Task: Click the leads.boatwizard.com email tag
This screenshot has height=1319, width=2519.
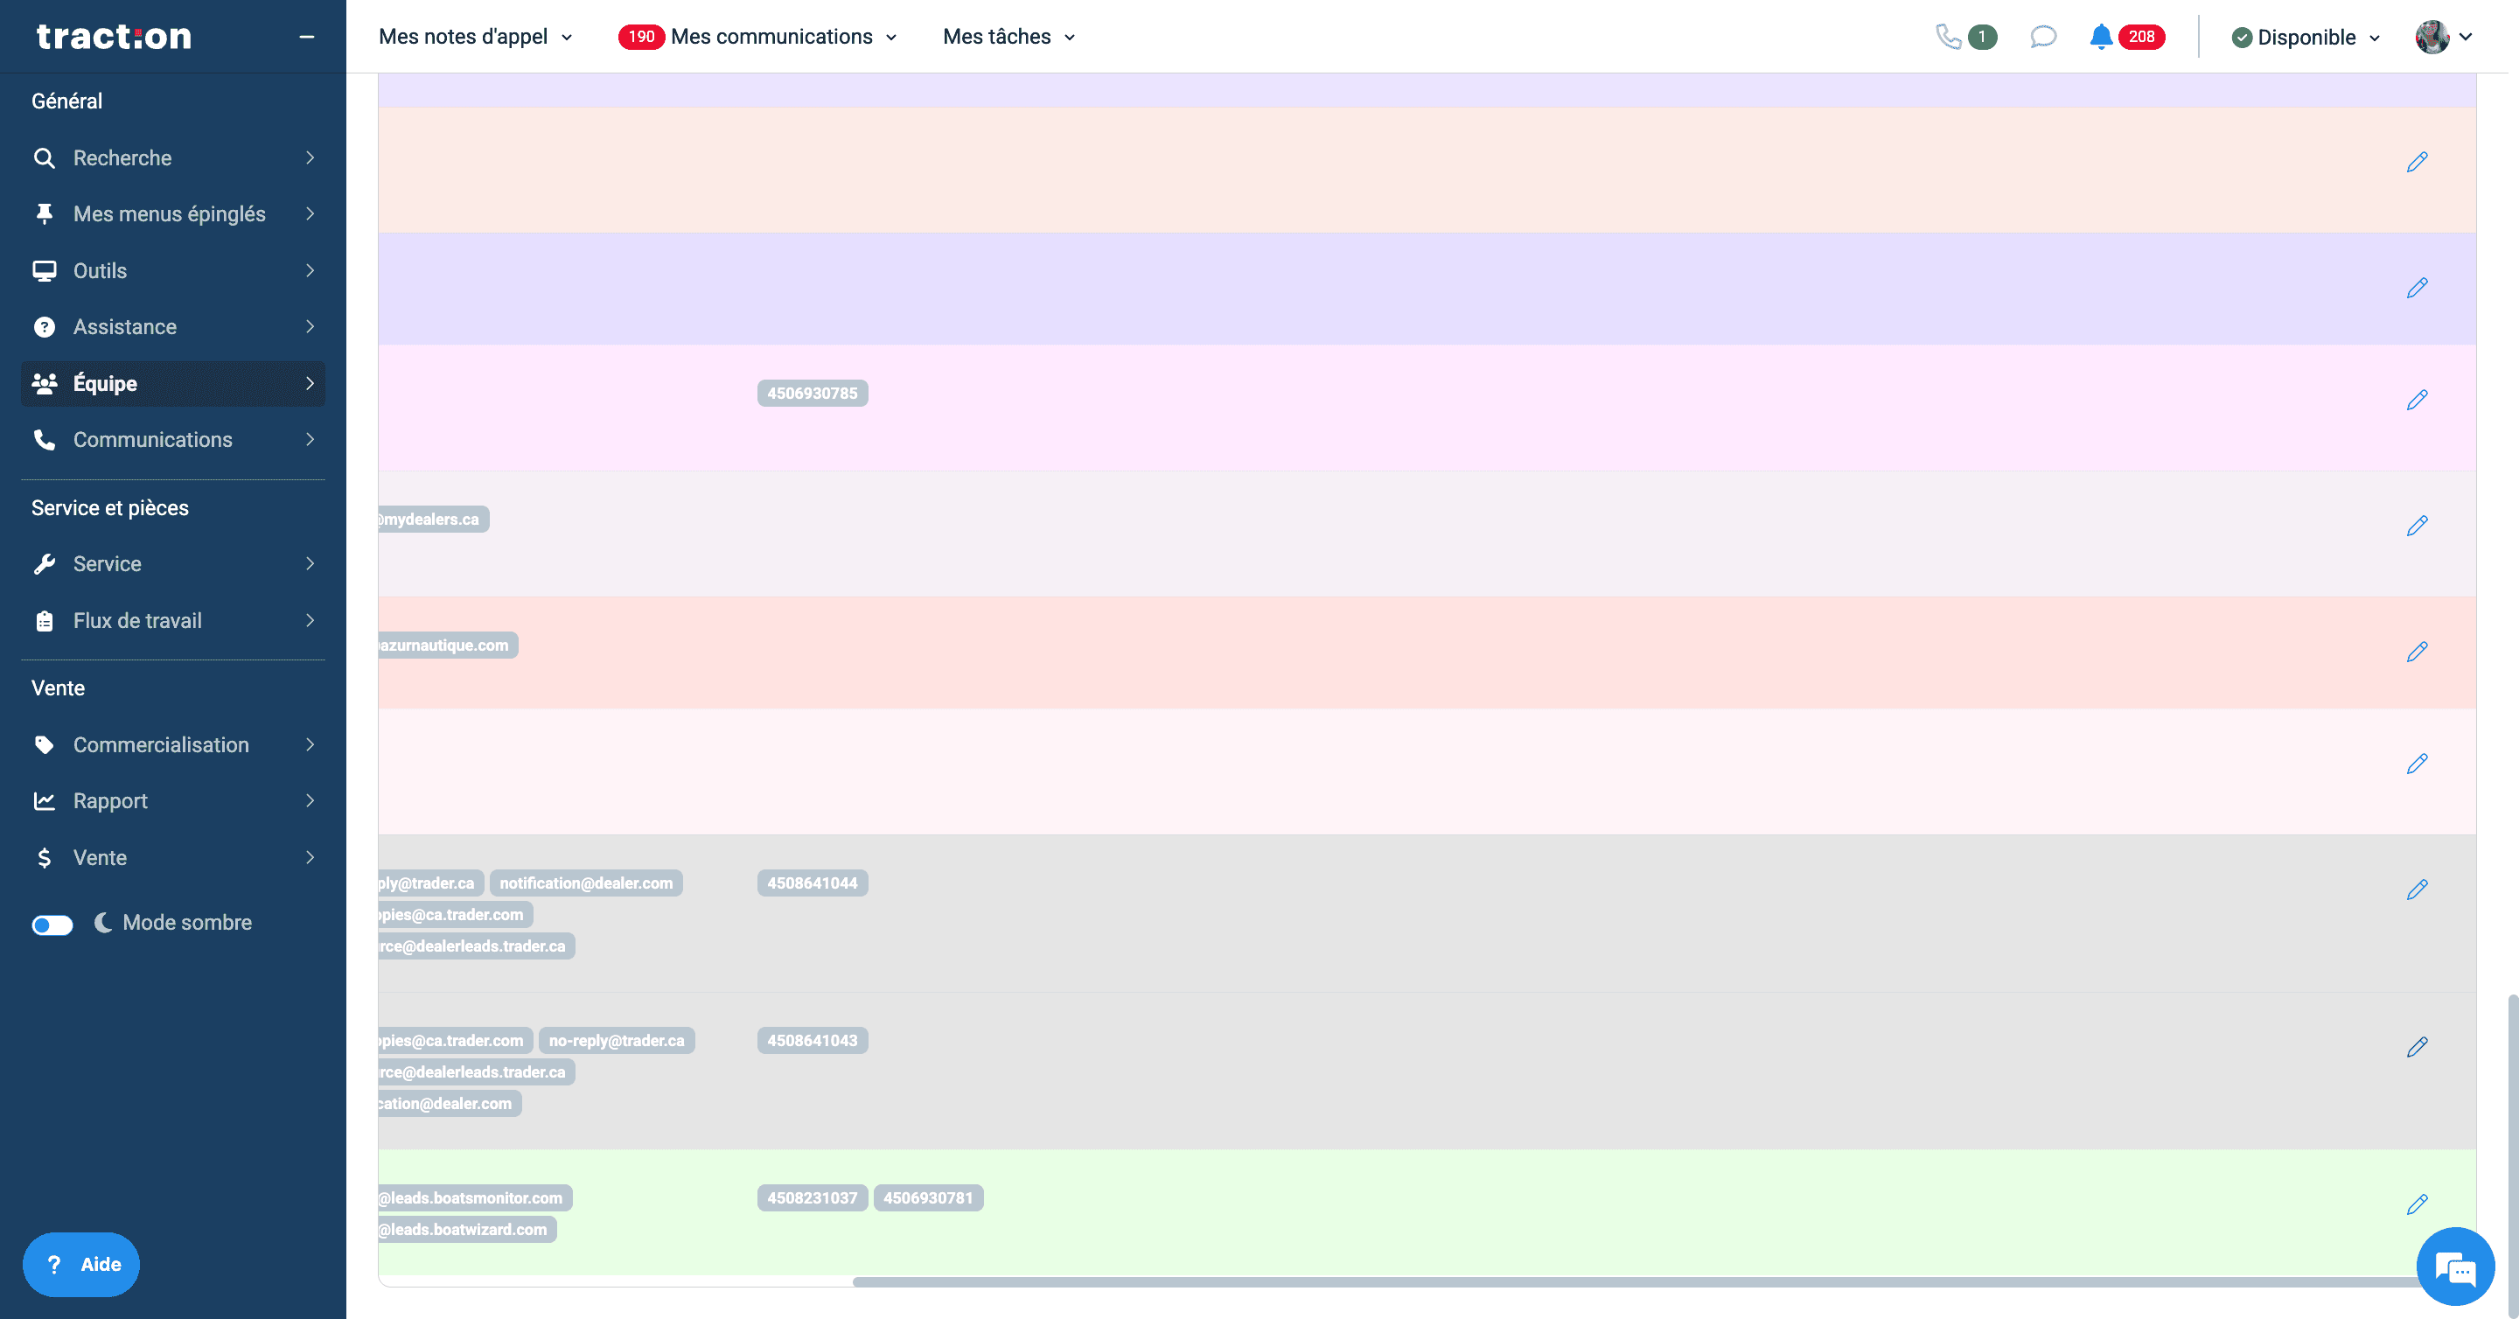Action: [x=467, y=1229]
